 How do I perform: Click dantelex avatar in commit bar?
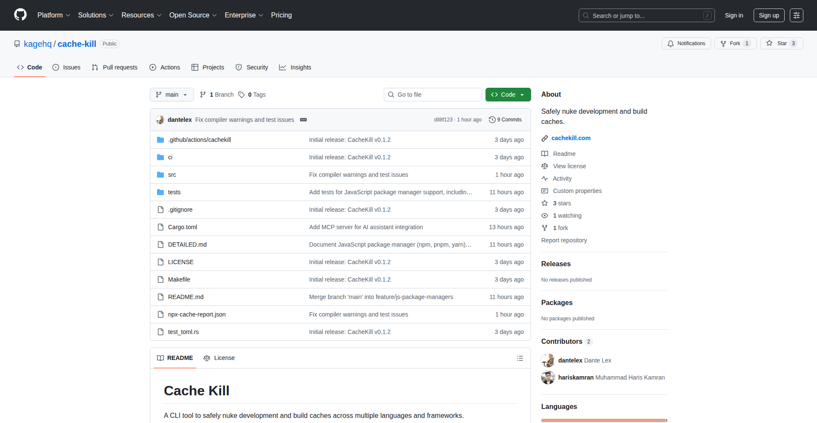pyautogui.click(x=160, y=120)
